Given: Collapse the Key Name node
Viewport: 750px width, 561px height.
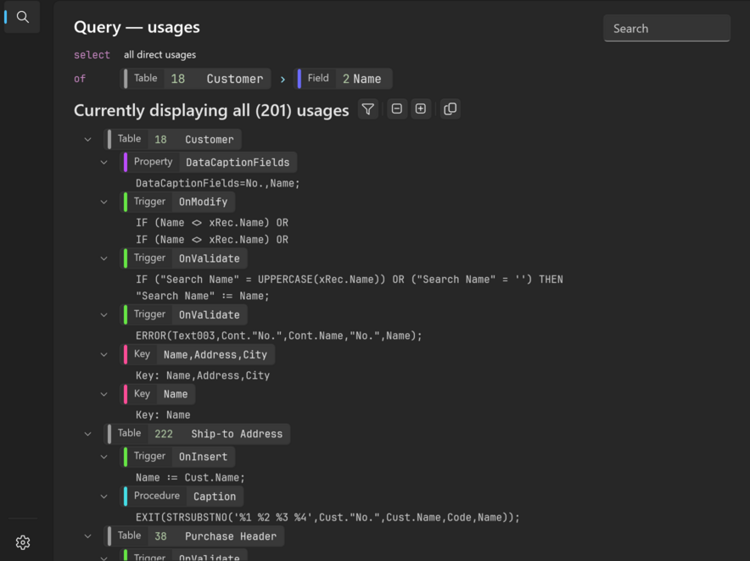Looking at the screenshot, I should coord(104,394).
